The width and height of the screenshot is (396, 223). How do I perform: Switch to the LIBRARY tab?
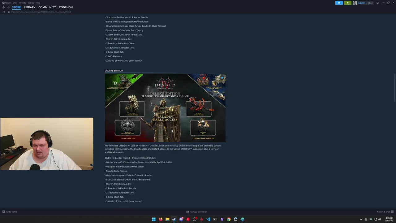pyautogui.click(x=30, y=7)
